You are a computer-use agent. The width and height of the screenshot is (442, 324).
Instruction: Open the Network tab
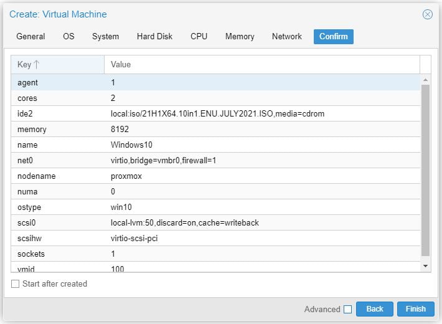tap(287, 37)
